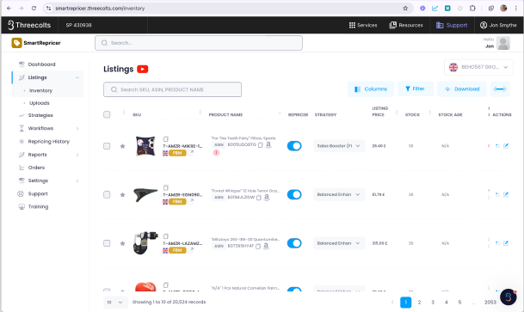Disable repricer toggle for the pillow listing
Image resolution: width=524 pixels, height=312 pixels.
click(294, 146)
